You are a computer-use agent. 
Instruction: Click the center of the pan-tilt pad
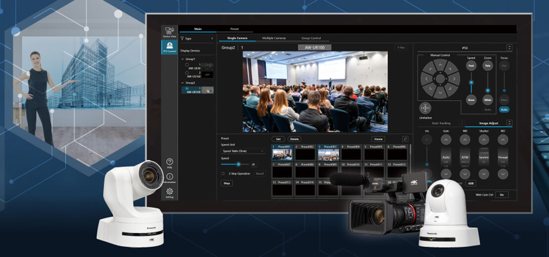coord(440,79)
